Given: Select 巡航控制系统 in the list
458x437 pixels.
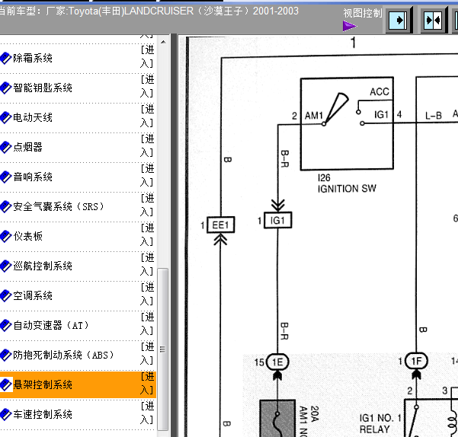Looking at the screenshot, I should [43, 266].
